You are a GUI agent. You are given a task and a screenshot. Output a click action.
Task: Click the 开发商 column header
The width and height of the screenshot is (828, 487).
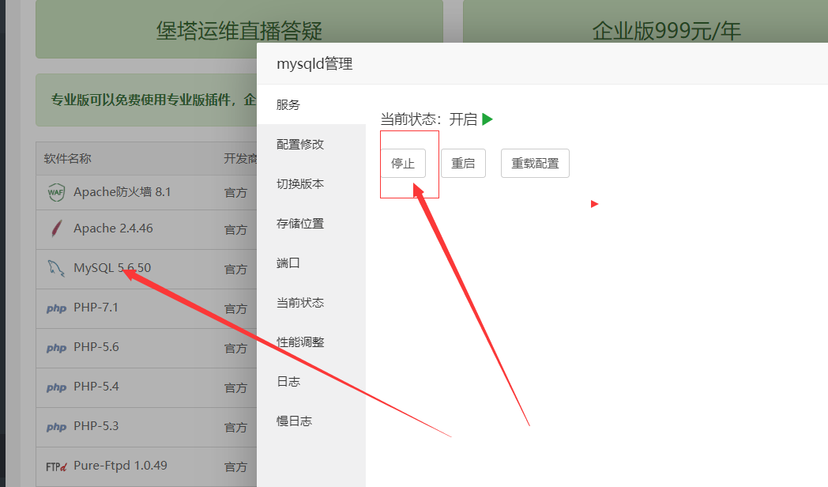pyautogui.click(x=240, y=158)
